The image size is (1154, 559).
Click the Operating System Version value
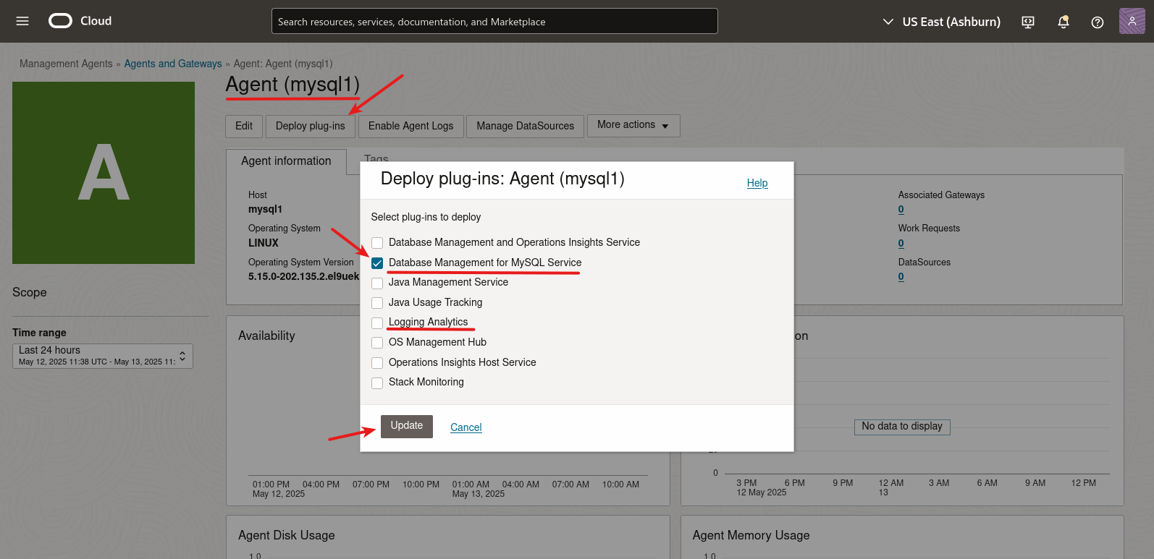(304, 276)
